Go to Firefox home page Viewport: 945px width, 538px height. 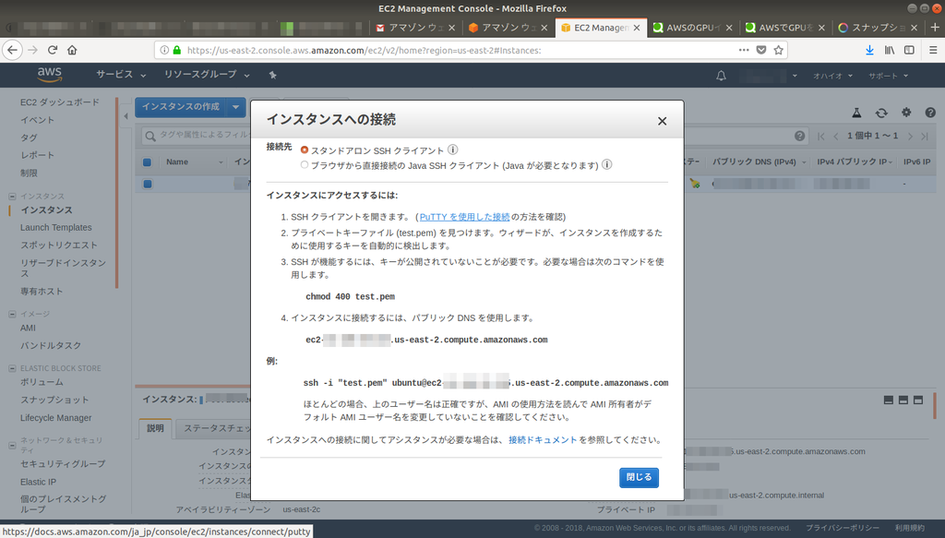pos(72,50)
